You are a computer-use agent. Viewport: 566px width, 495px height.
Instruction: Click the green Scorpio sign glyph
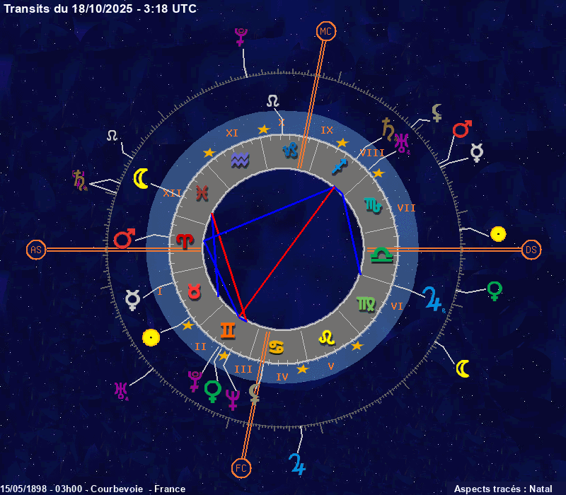(373, 205)
